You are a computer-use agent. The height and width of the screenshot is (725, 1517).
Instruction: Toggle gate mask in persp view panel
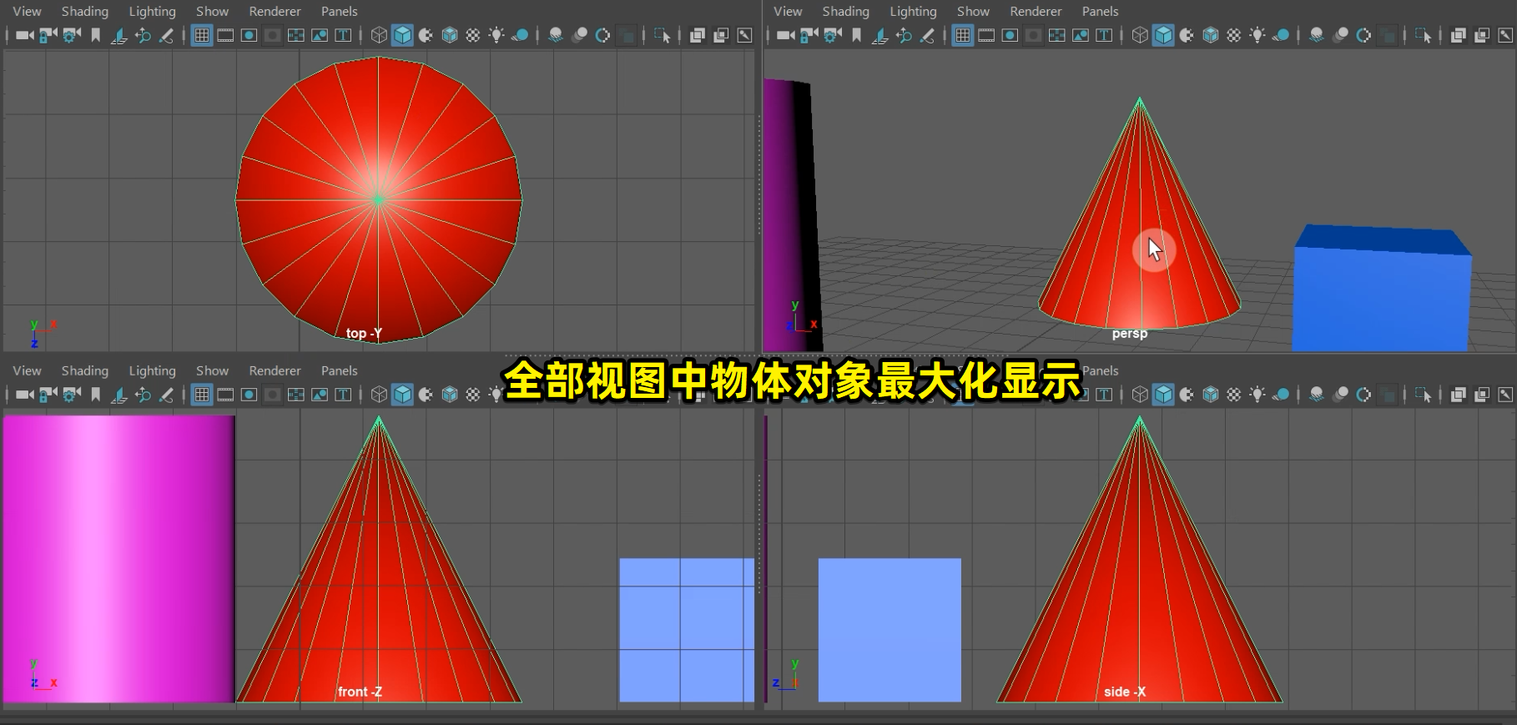pyautogui.click(x=1033, y=35)
